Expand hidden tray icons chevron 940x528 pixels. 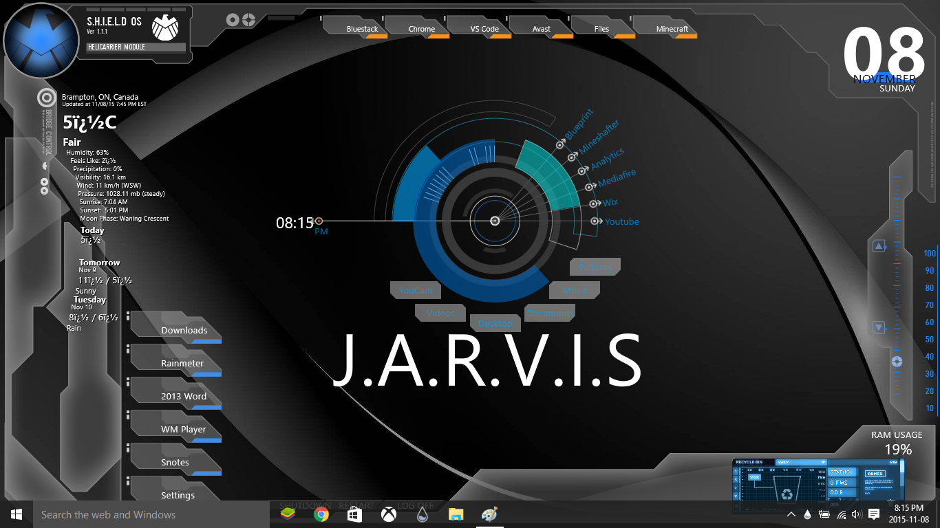(791, 514)
